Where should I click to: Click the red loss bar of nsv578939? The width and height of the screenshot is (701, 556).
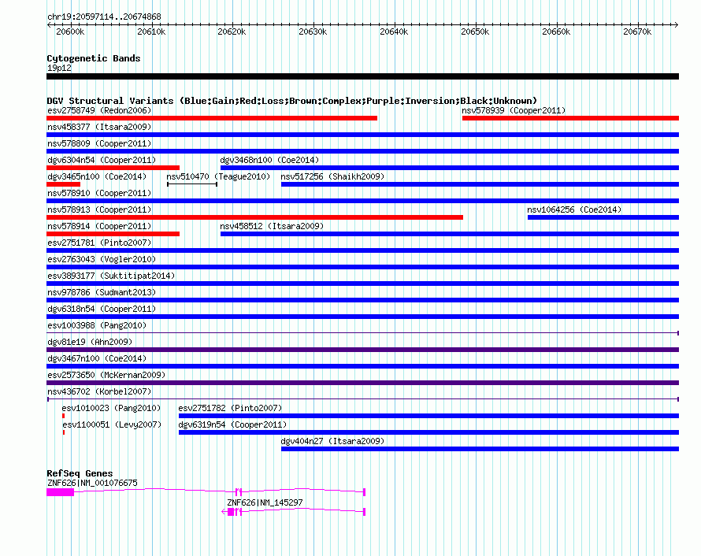570,118
